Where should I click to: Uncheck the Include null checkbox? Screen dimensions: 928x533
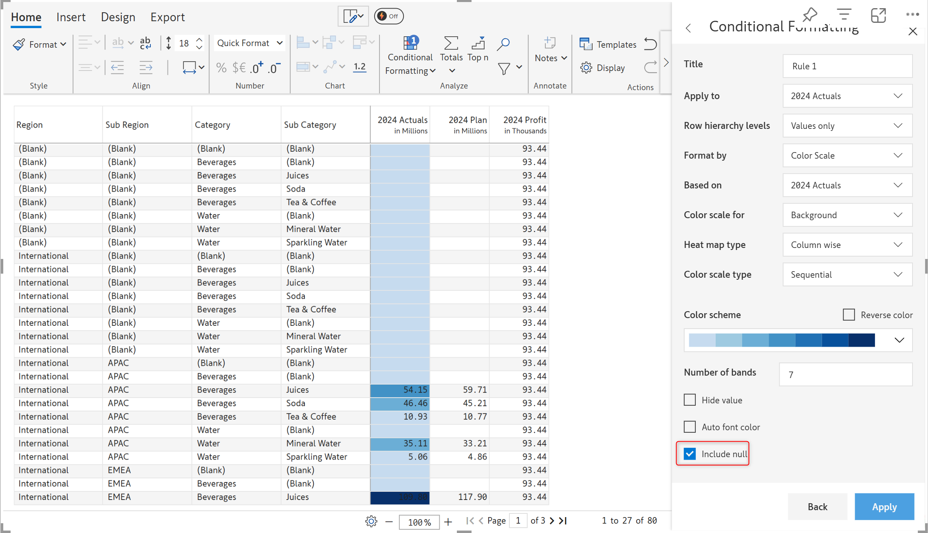coord(690,454)
